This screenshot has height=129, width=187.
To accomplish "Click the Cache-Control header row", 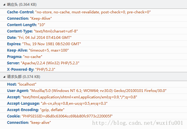I will tap(93, 12).
